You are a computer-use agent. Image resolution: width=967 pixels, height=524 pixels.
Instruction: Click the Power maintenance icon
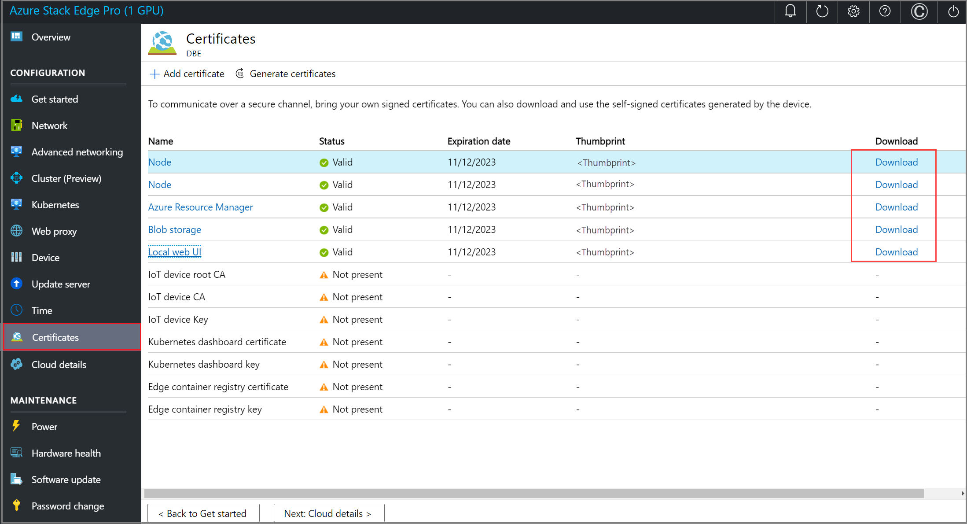(x=18, y=426)
